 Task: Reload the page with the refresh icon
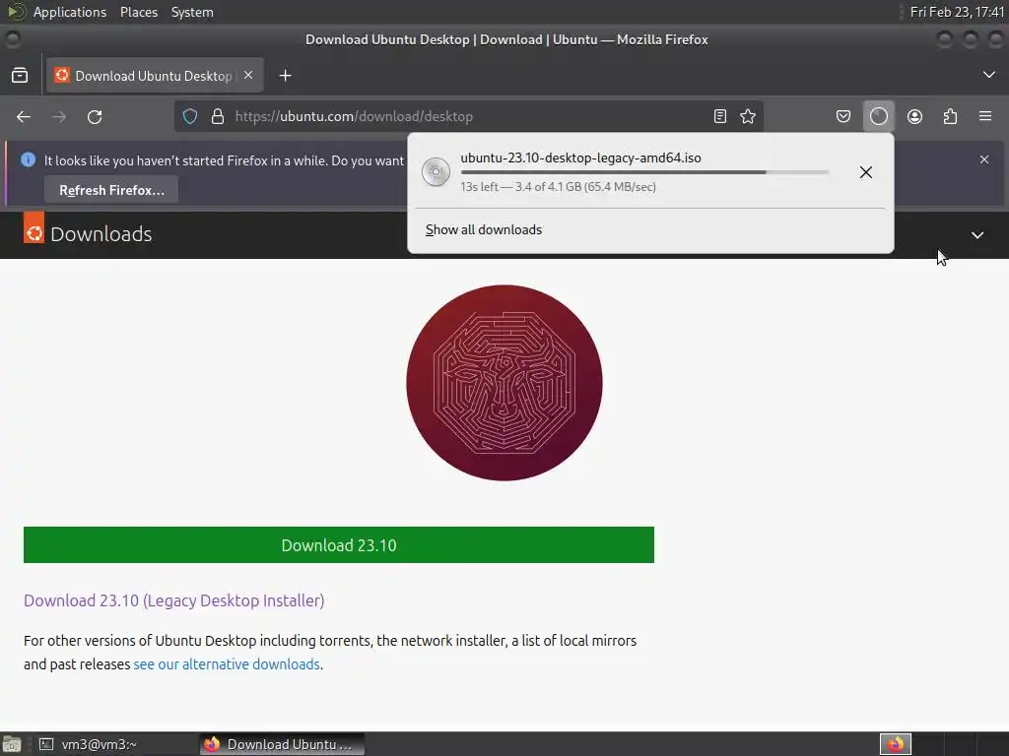click(95, 116)
